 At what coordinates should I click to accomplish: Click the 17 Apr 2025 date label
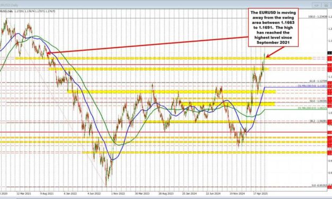tap(261, 194)
